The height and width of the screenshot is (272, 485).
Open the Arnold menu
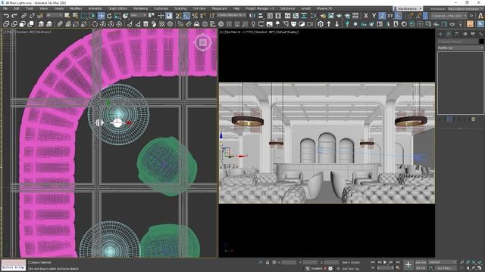coord(306,8)
